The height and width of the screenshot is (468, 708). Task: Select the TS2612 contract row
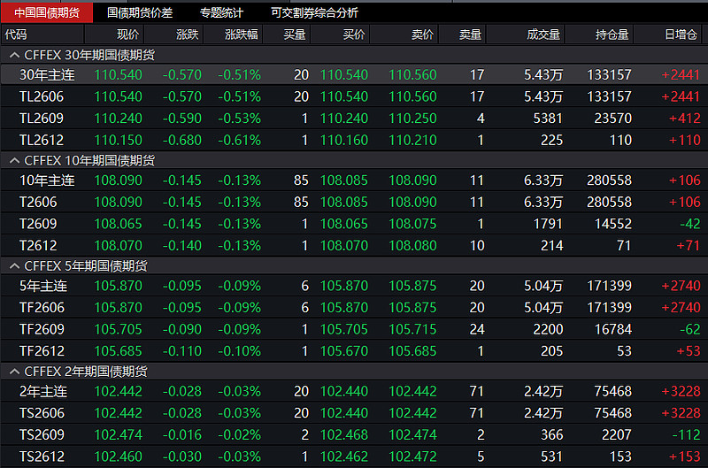(x=354, y=456)
